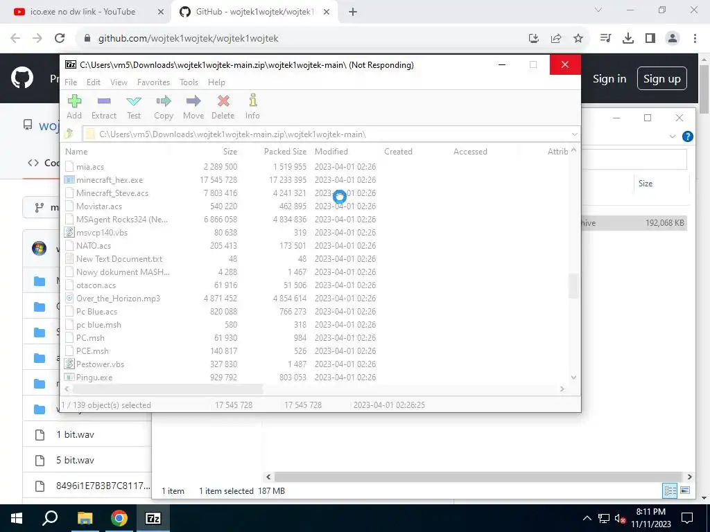Show hidden system tray icons
This screenshot has height=532, width=710.
[x=587, y=518]
